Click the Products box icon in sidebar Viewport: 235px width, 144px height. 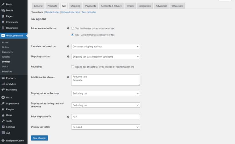click(x=3, y=78)
